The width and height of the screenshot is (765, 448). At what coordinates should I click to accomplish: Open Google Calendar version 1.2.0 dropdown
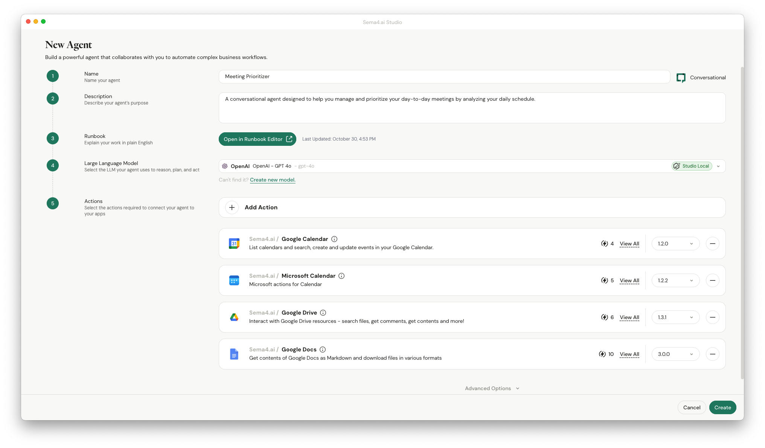coord(675,244)
